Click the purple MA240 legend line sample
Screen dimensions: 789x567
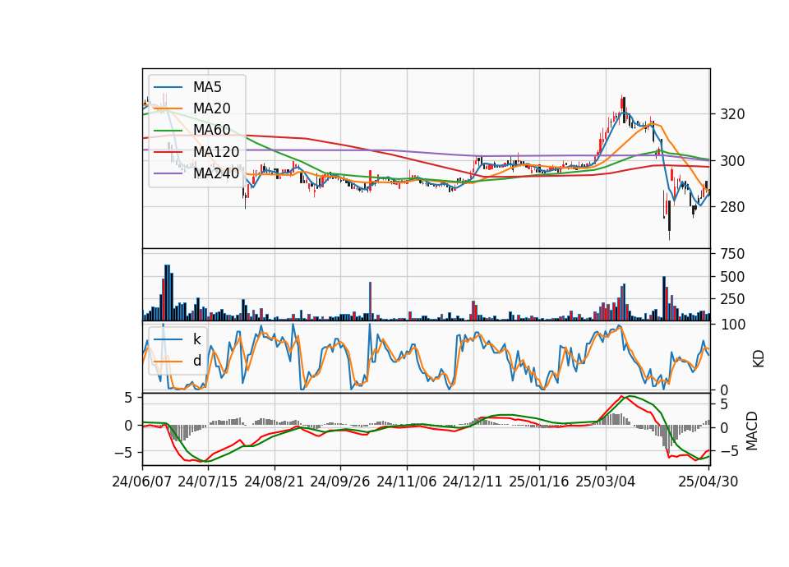pos(168,173)
